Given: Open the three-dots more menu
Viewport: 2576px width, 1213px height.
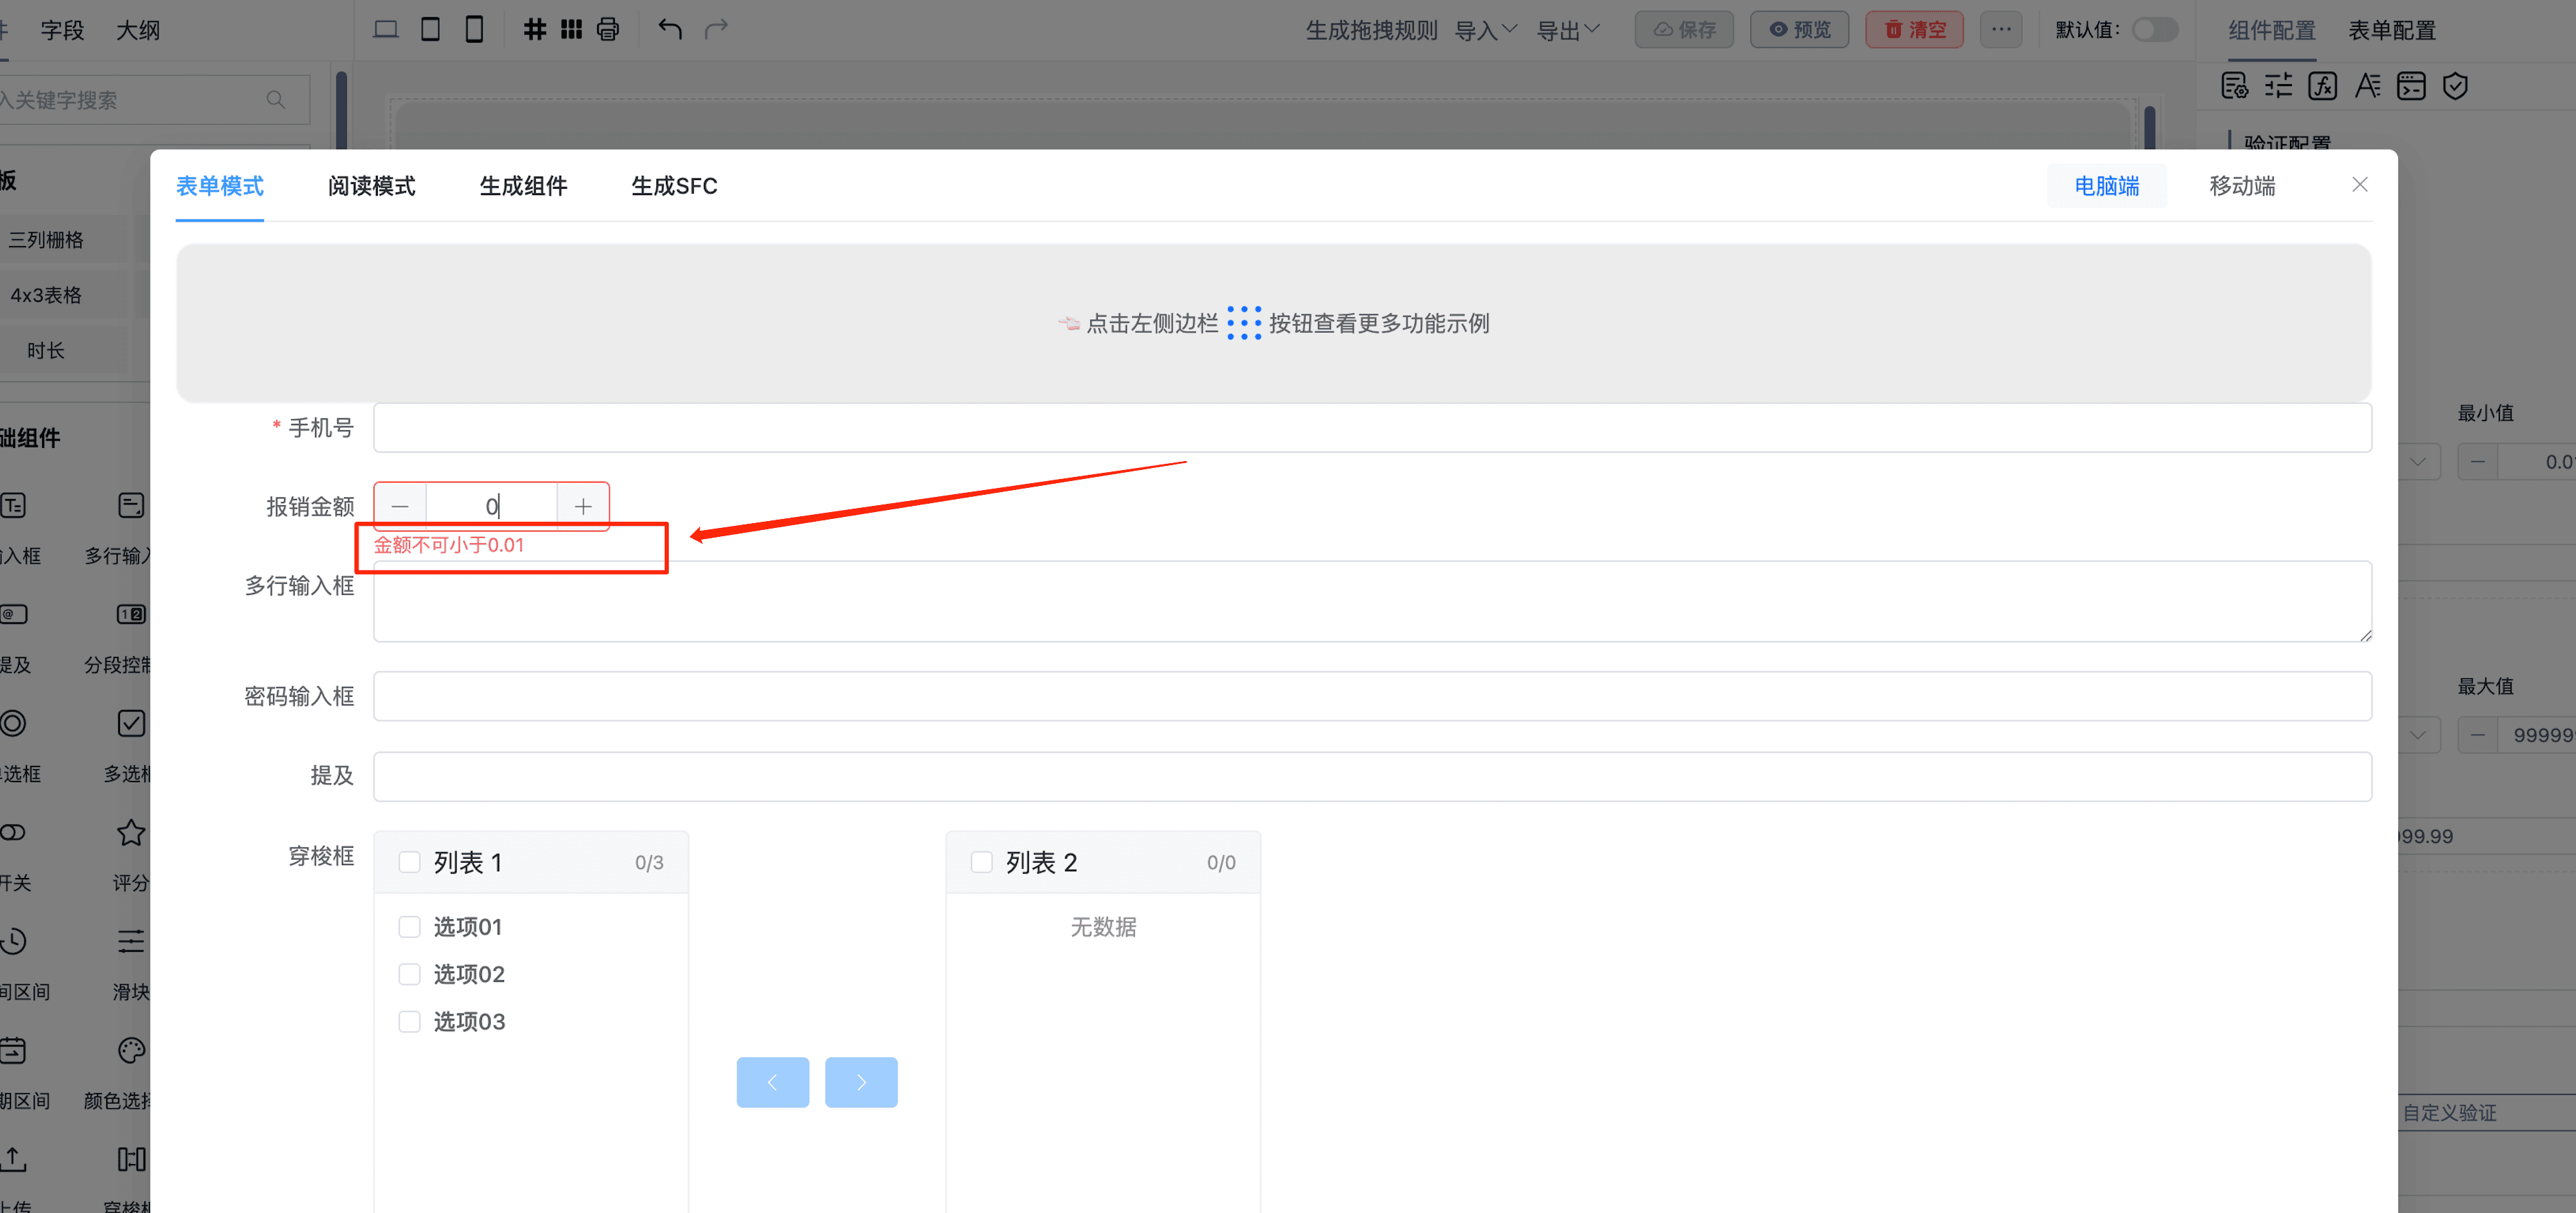Looking at the screenshot, I should pyautogui.click(x=2000, y=29).
